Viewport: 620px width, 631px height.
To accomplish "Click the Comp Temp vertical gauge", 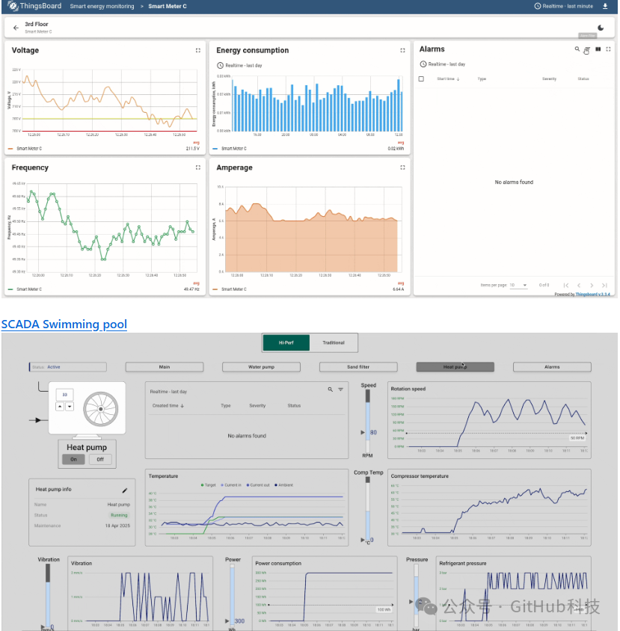I will pos(367,508).
